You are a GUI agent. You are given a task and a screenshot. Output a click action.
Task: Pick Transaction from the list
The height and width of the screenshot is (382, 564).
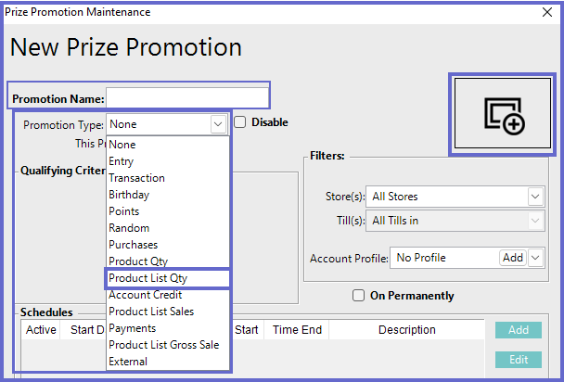pyautogui.click(x=136, y=178)
